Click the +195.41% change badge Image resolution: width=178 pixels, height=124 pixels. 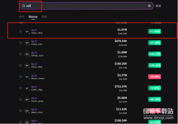[155, 65]
